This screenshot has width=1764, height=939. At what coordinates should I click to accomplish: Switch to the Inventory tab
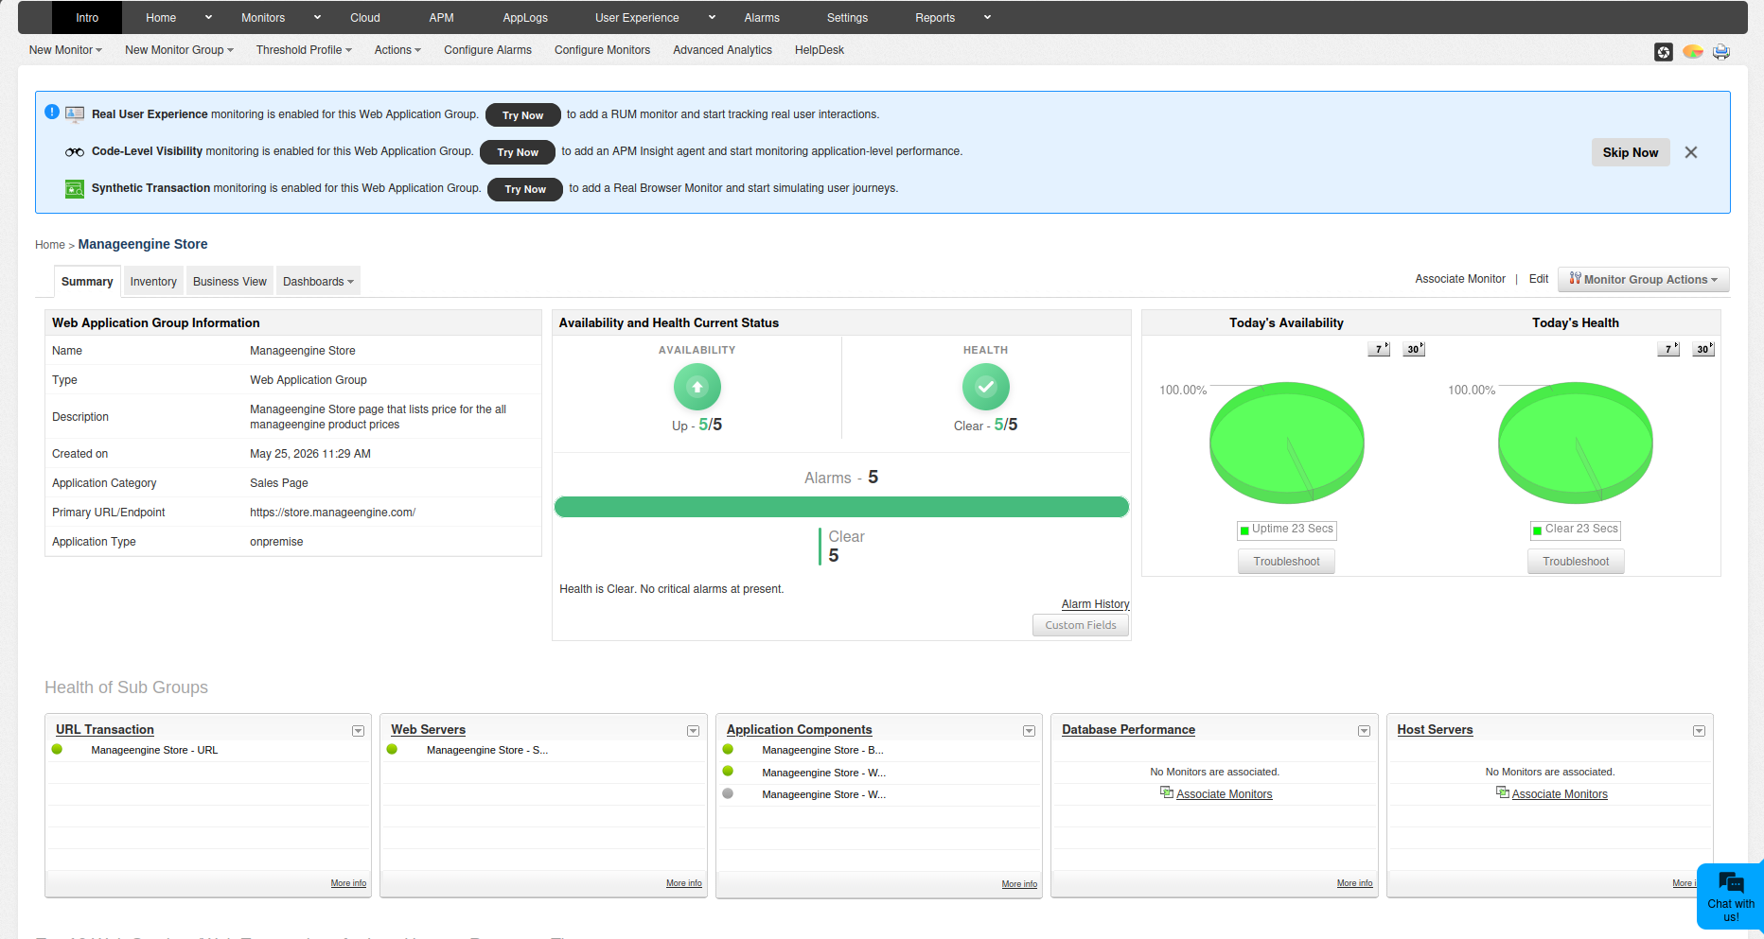coord(153,281)
